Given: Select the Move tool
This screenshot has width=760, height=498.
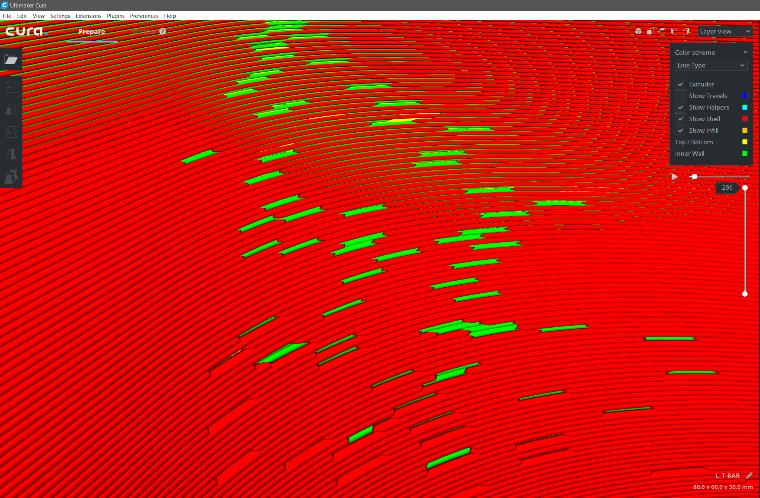Looking at the screenshot, I should click(11, 87).
